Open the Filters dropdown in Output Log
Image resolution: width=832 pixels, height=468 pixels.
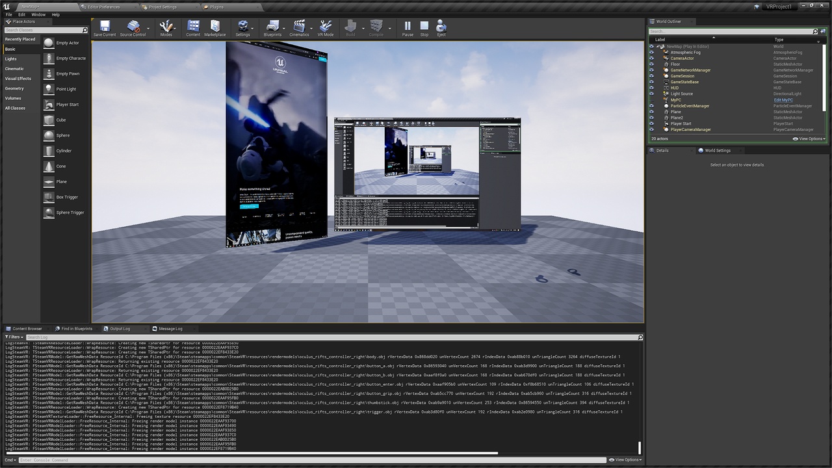(14, 337)
